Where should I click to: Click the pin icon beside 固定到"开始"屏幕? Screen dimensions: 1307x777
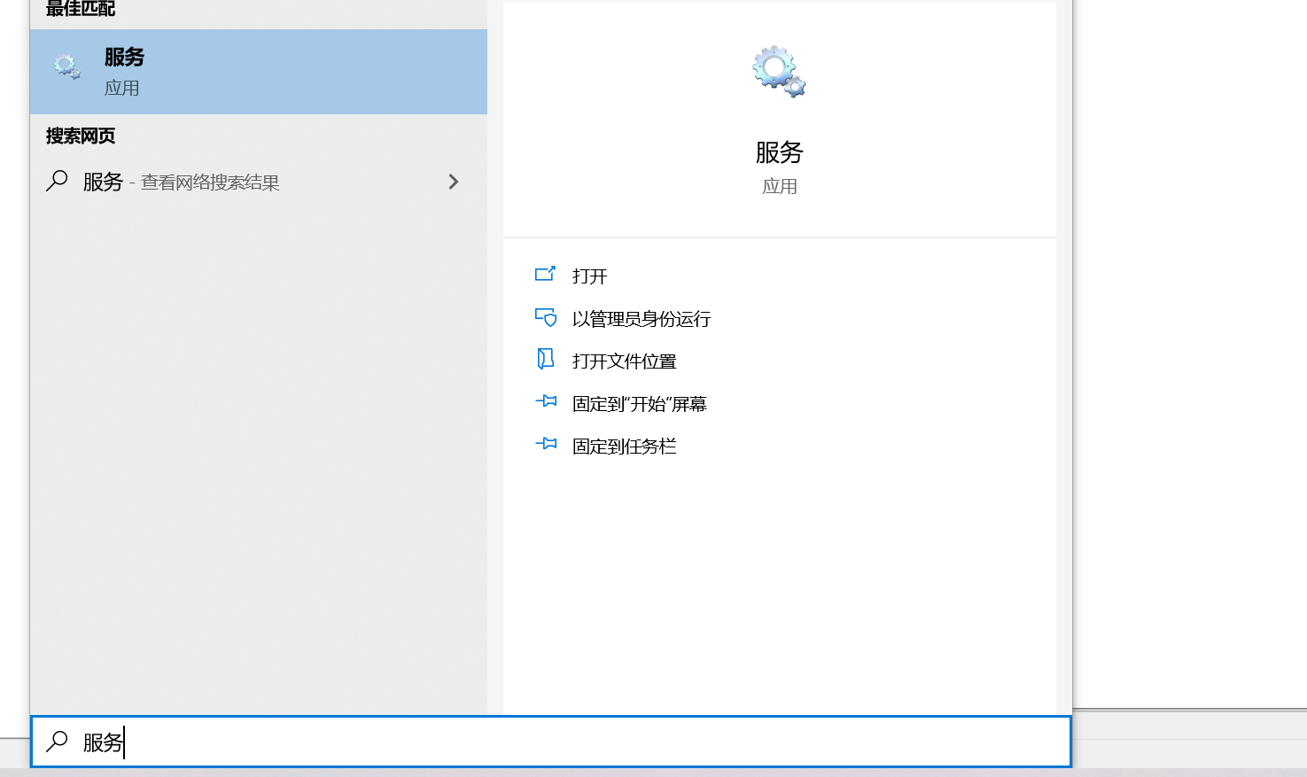coord(546,401)
